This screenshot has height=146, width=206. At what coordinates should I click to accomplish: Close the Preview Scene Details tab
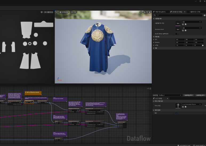(x=185, y=12)
